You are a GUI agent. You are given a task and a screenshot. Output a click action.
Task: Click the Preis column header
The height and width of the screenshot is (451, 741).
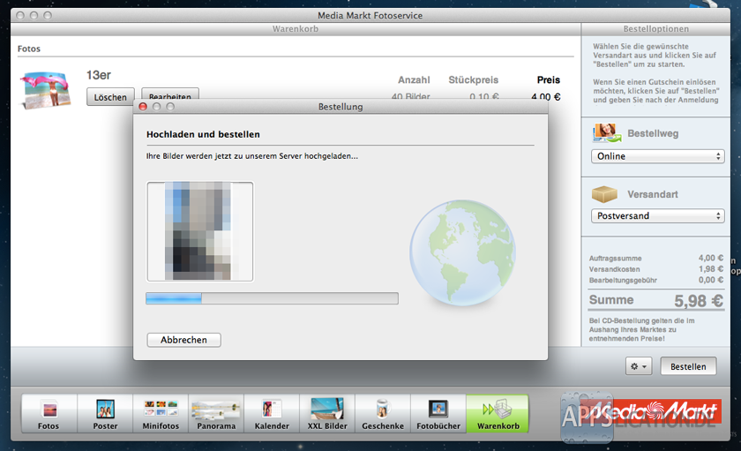548,80
